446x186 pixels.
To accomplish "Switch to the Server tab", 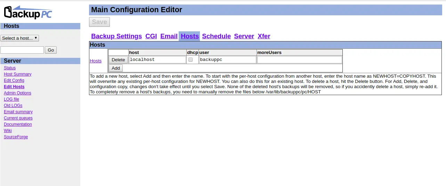I will 244,36.
